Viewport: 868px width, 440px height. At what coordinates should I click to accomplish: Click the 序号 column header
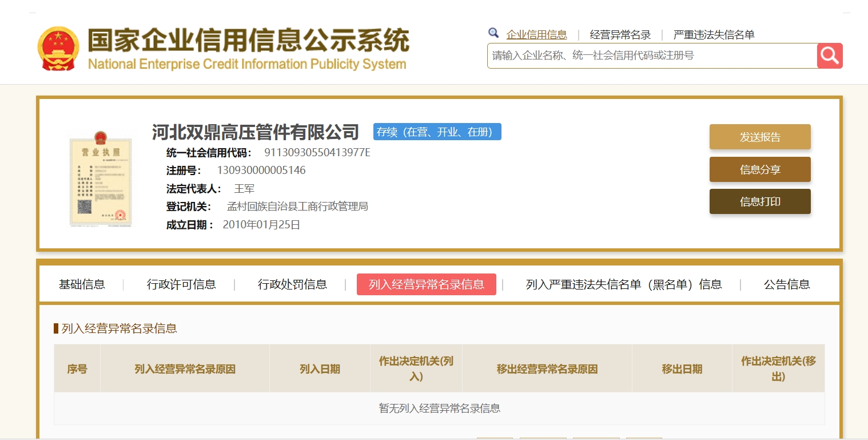(x=77, y=369)
